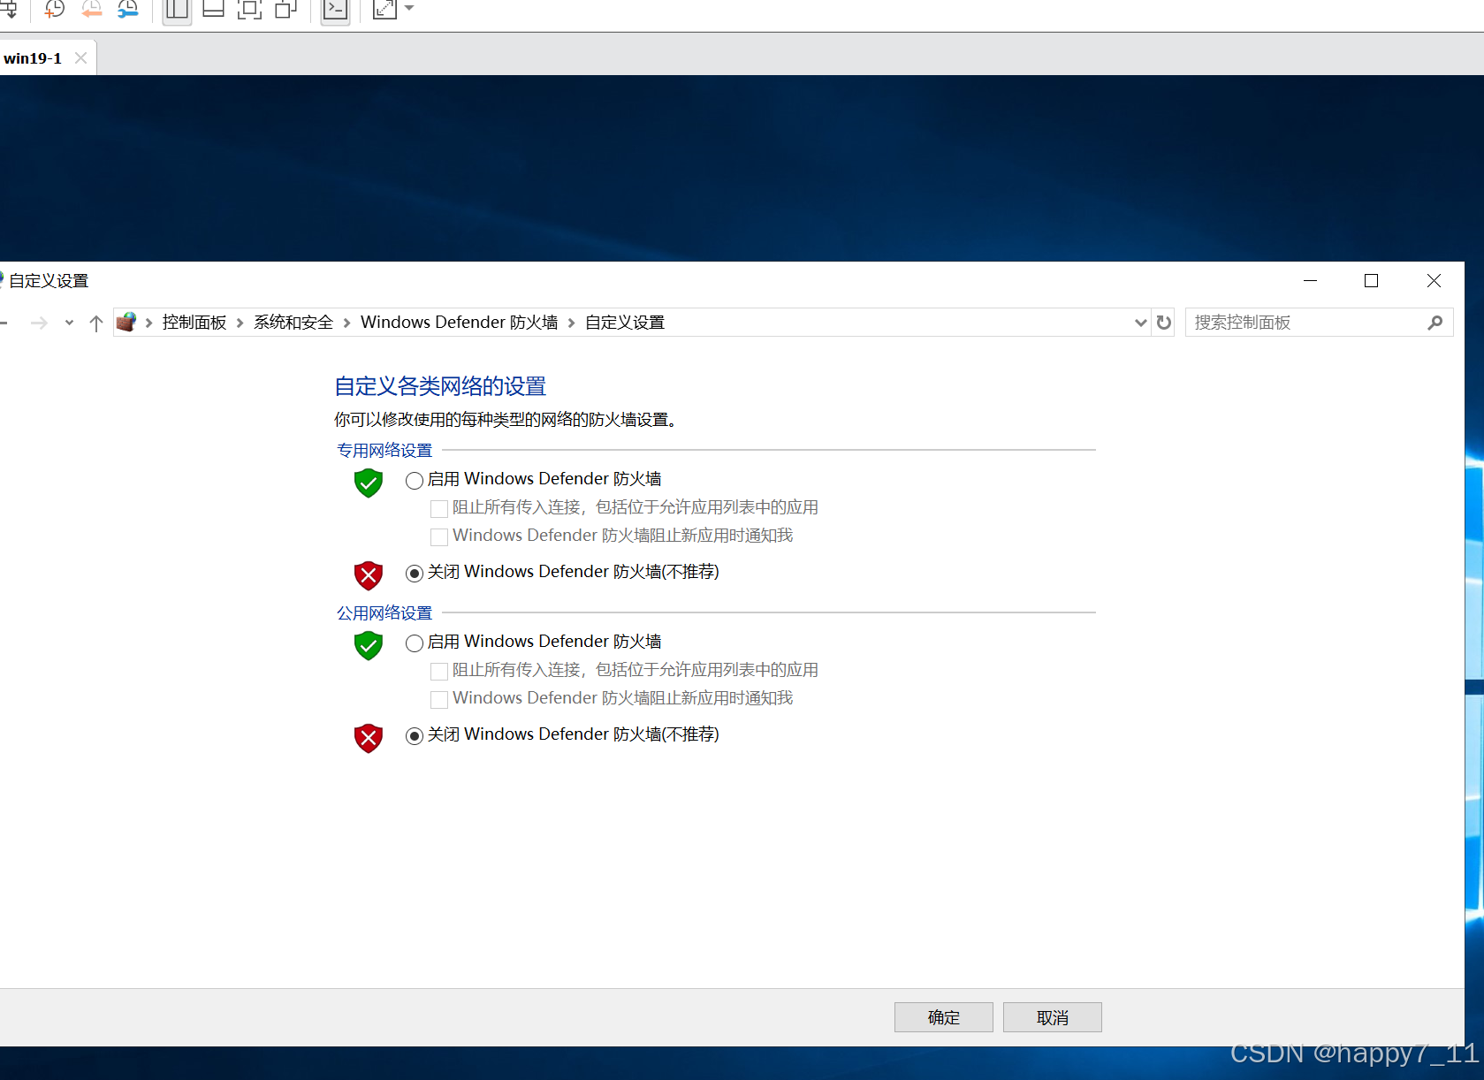Expand the chevron after 控制面板 breadcrumb
The height and width of the screenshot is (1080, 1484).
click(240, 323)
